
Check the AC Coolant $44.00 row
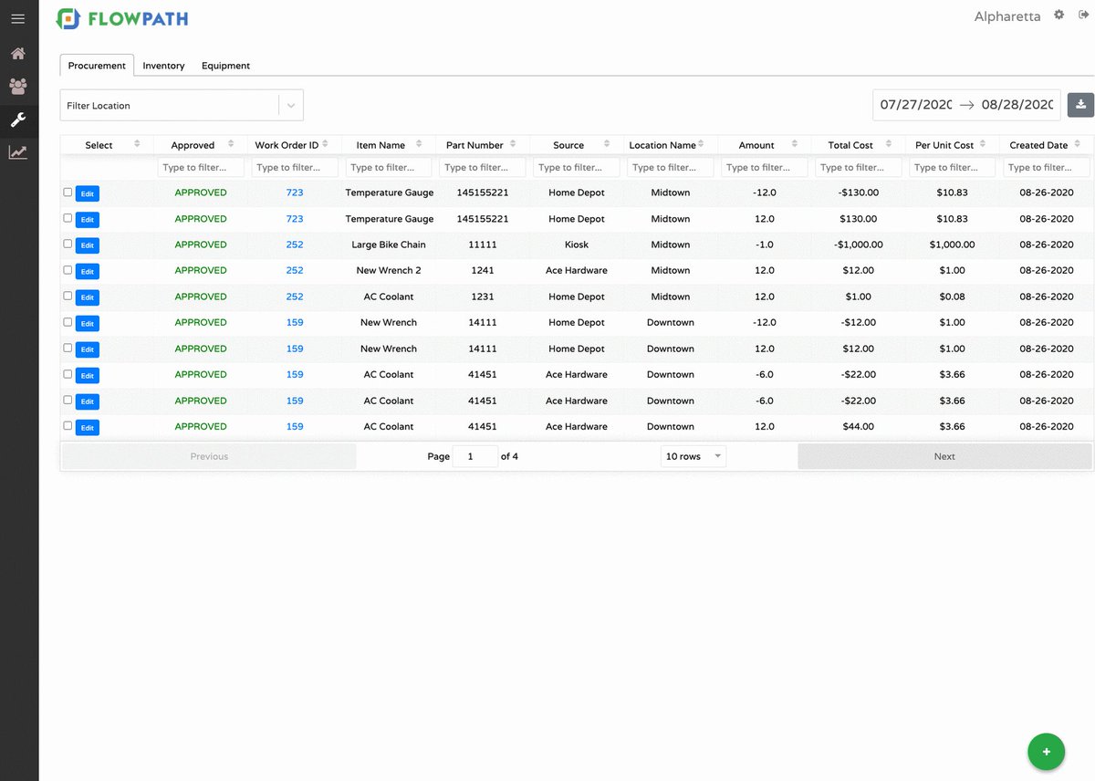click(x=68, y=425)
